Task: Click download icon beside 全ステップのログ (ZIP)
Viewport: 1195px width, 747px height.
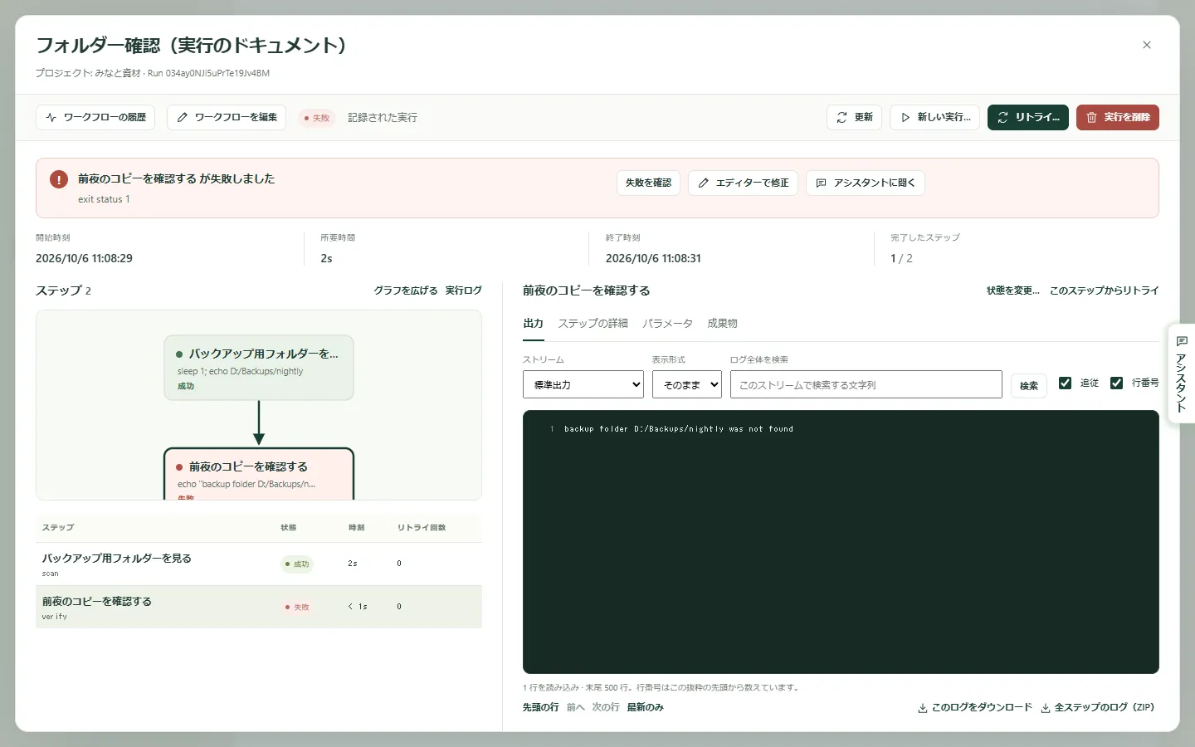Action: tap(1046, 708)
